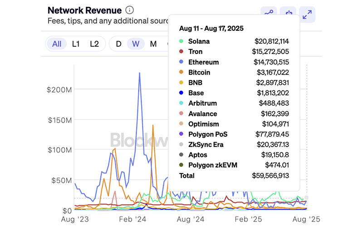This screenshot has width=363, height=227.
Task: Click the $200M y-axis label
Action: [x=59, y=89]
